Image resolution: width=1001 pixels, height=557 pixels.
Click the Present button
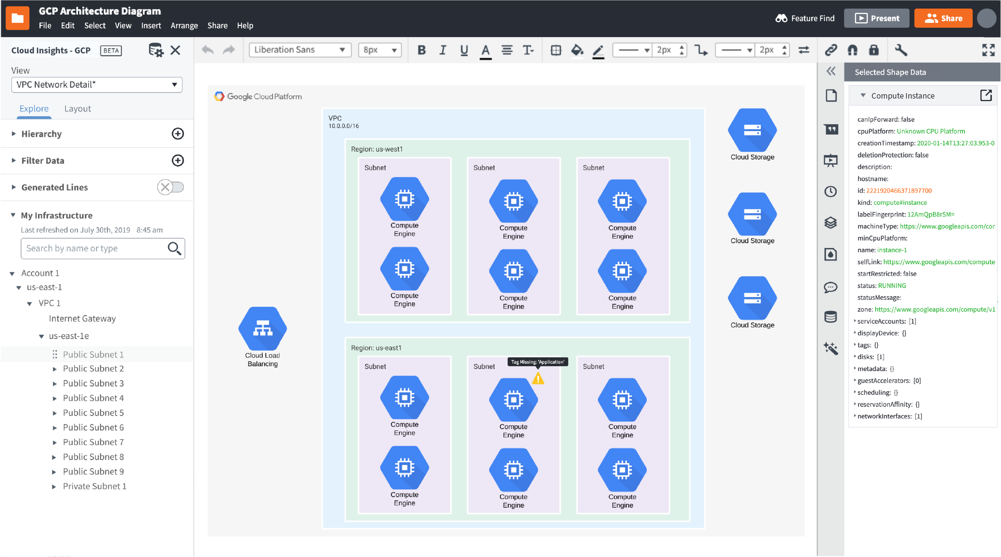pos(877,18)
